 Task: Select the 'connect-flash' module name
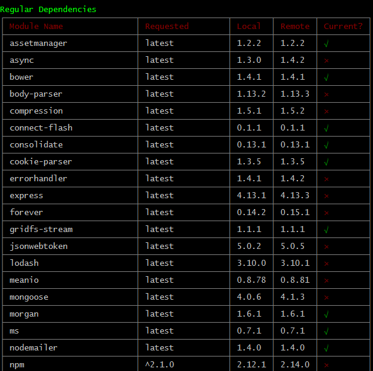click(41, 128)
